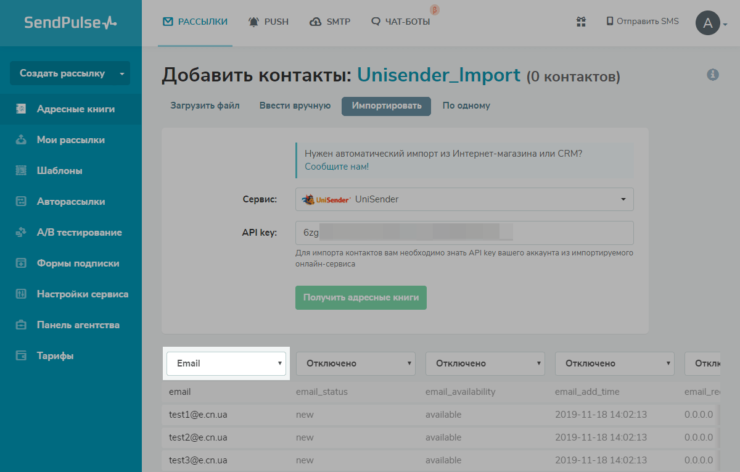Click the Формы подписки sidebar icon
The height and width of the screenshot is (472, 740).
click(x=21, y=263)
